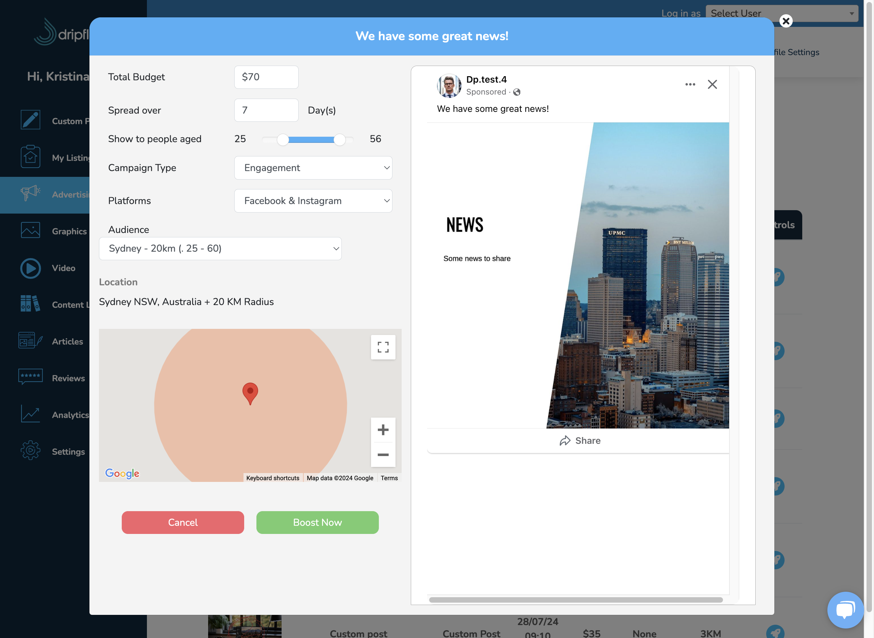874x638 pixels.
Task: Expand the Audience dropdown Sydney - 20km
Action: pyautogui.click(x=220, y=248)
